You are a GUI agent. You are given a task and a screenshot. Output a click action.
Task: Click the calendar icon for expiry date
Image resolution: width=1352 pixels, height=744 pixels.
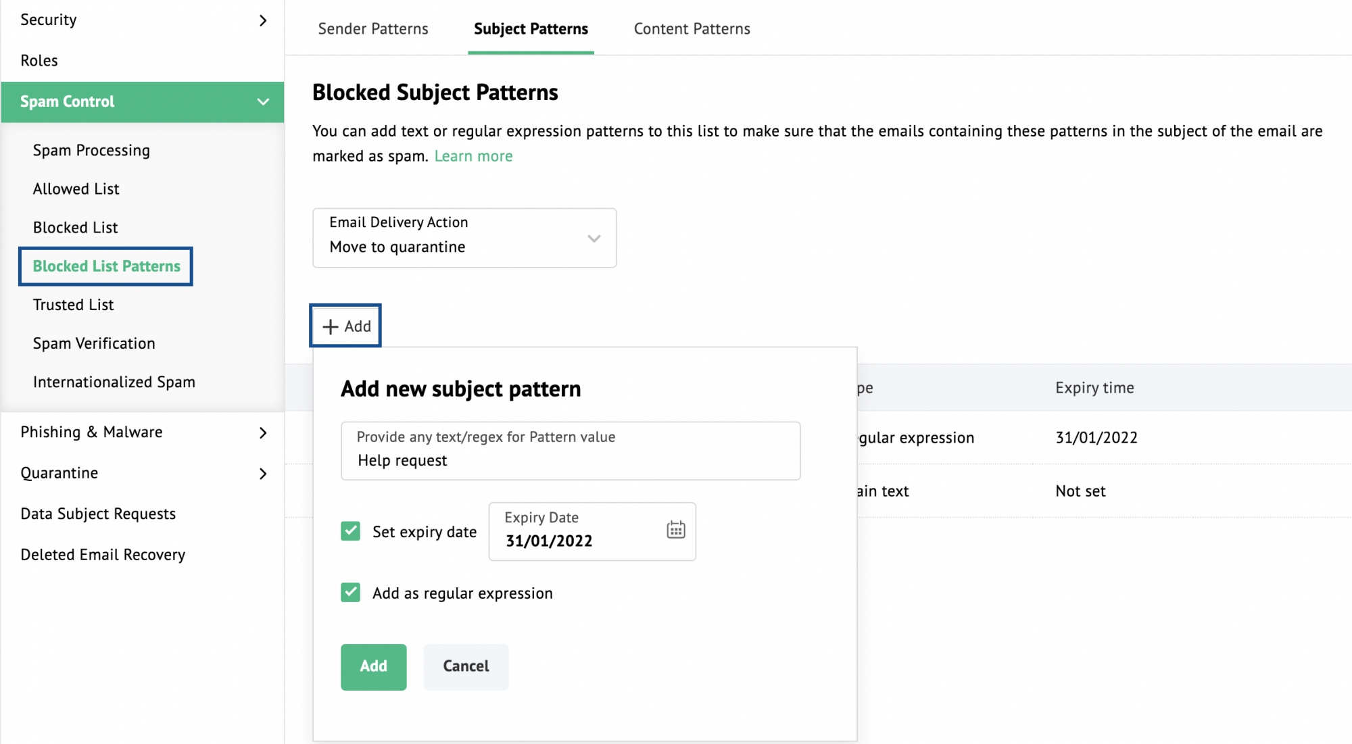click(x=674, y=530)
